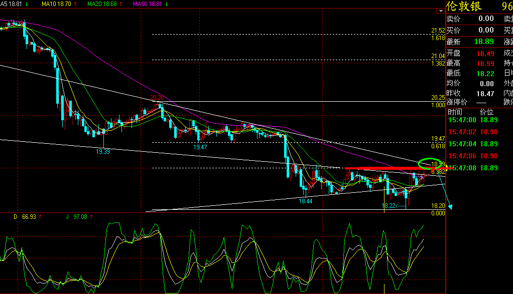Click the cyan downward arrow head annotation

pos(450,206)
